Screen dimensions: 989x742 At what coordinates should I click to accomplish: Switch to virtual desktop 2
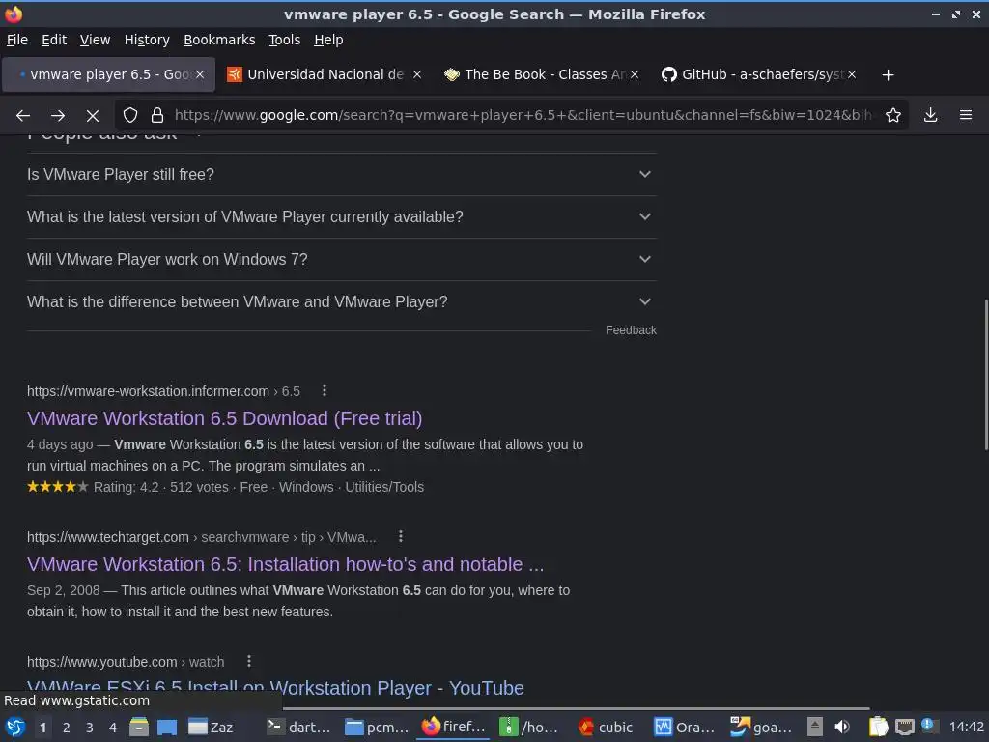[x=67, y=728]
